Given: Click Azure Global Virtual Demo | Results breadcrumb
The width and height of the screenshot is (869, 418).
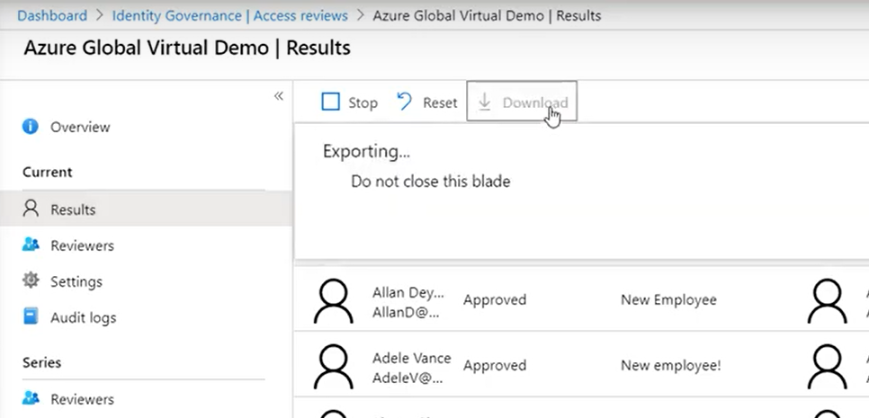Looking at the screenshot, I should [x=487, y=15].
